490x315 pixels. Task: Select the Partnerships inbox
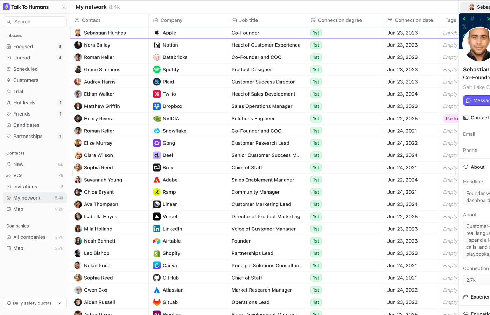pyautogui.click(x=35, y=136)
